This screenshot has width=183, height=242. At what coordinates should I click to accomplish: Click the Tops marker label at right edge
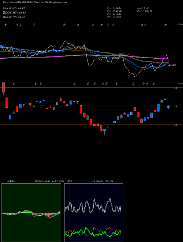(180, 25)
